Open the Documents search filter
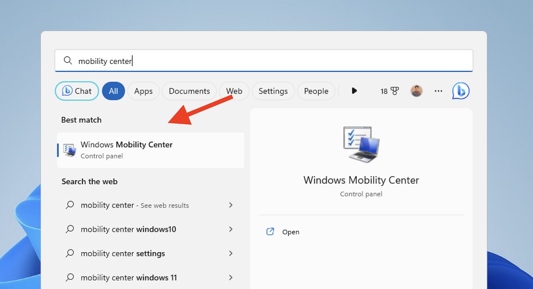 [189, 91]
